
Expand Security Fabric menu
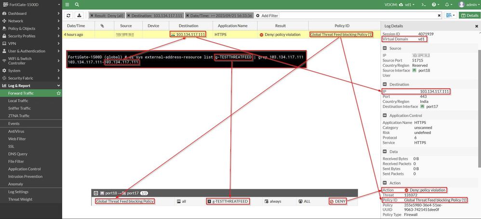pyautogui.click(x=31, y=78)
